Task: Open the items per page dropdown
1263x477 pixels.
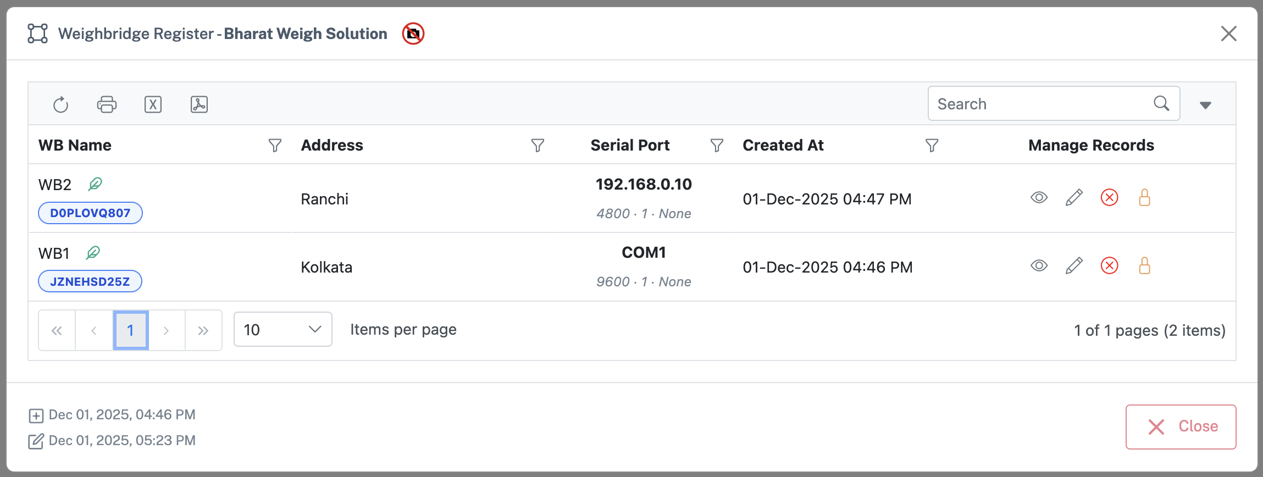Action: coord(282,330)
